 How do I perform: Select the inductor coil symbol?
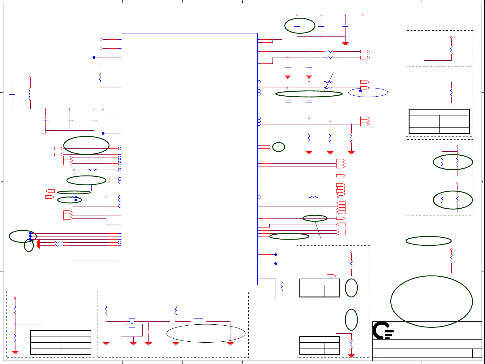(x=30, y=94)
